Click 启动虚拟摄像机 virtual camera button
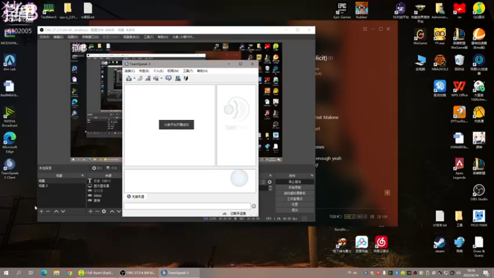494x278 pixels. 295,193
